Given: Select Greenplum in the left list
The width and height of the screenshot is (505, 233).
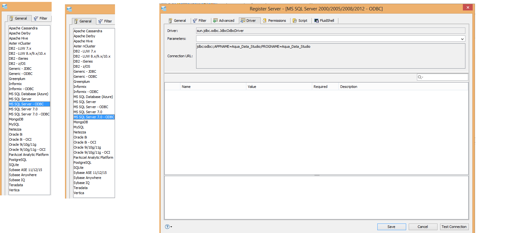Looking at the screenshot, I should [29, 79].
